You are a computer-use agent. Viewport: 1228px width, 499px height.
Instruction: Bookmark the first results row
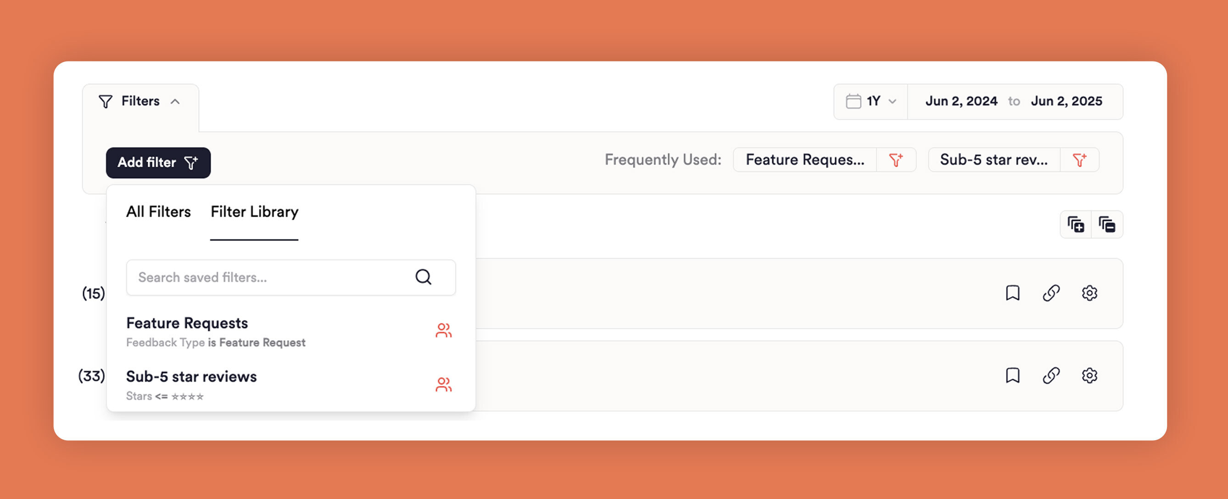(x=1013, y=293)
